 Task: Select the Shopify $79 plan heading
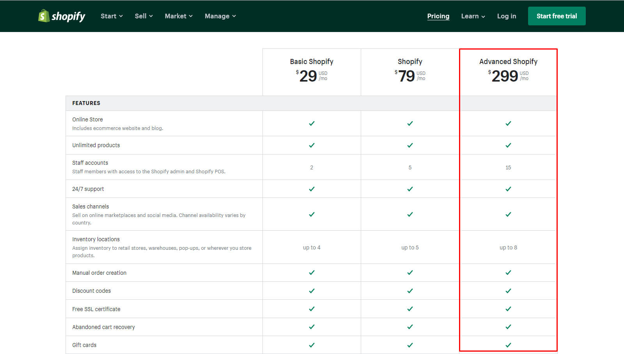point(410,62)
